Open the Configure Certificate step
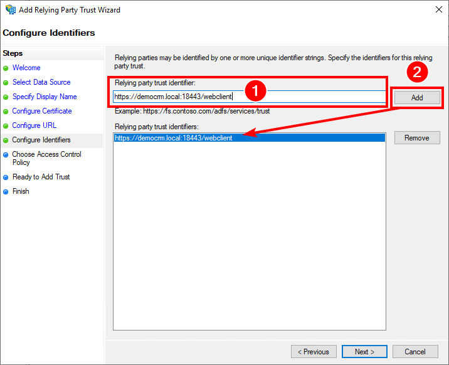This screenshot has height=365, width=449. pyautogui.click(x=42, y=111)
